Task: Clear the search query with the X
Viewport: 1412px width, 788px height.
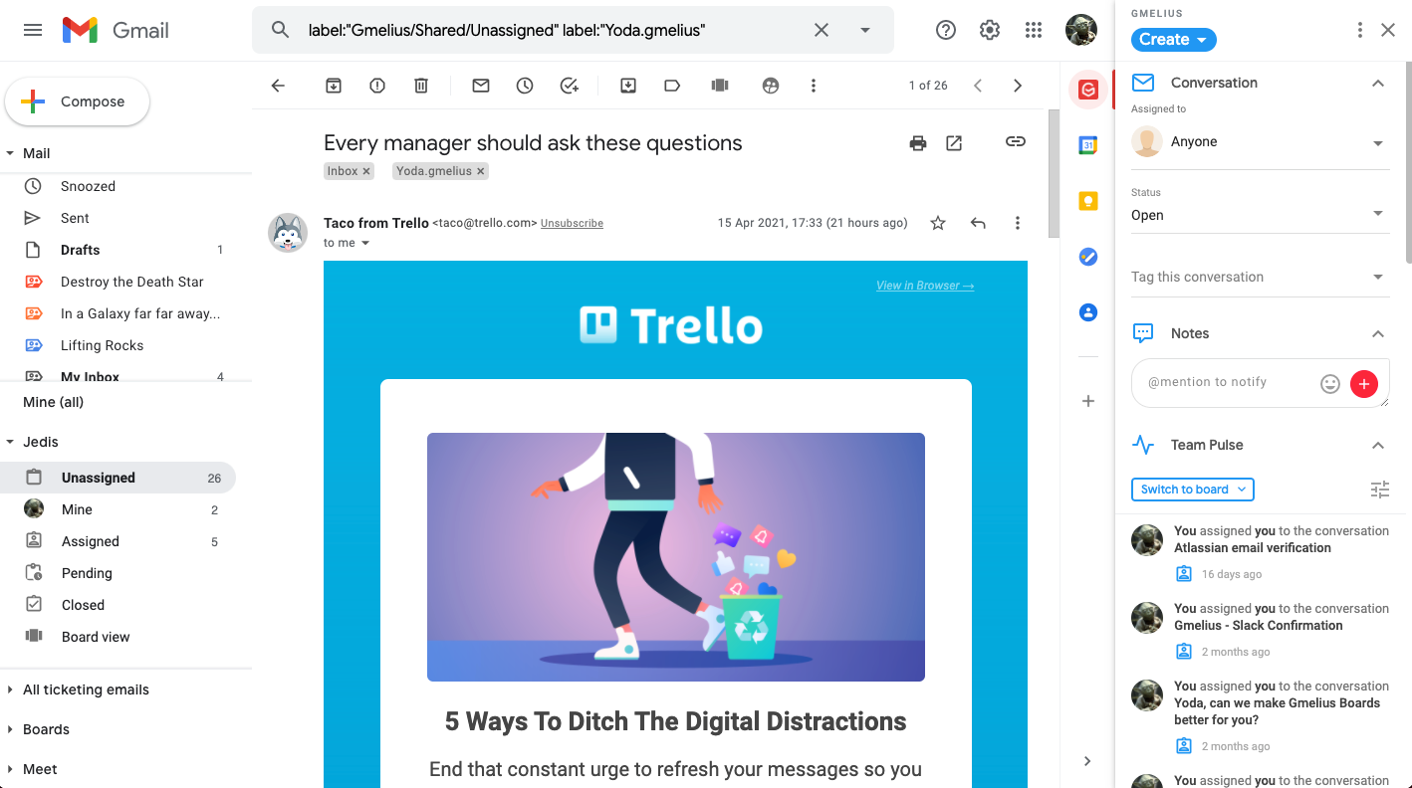Action: (x=822, y=30)
